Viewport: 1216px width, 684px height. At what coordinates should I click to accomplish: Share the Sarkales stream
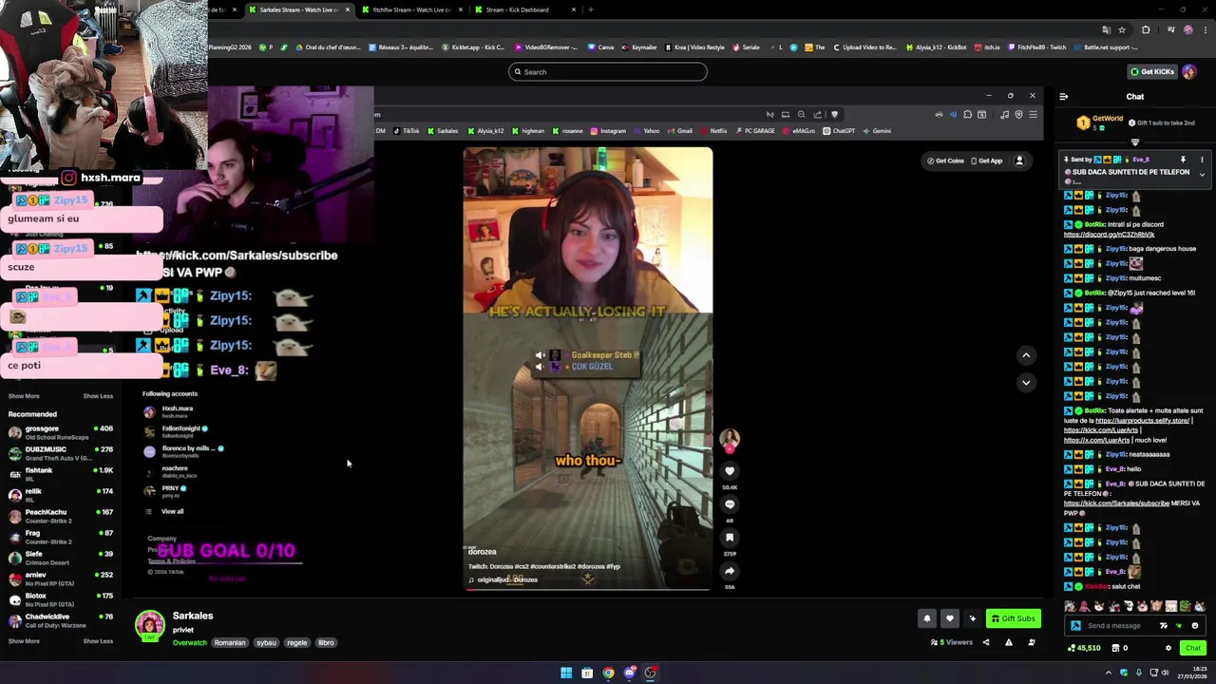[985, 642]
